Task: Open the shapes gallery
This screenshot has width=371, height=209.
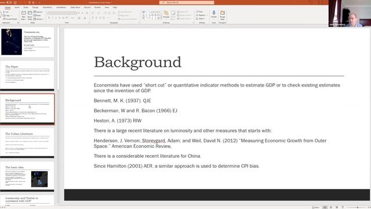Action: pos(152,15)
